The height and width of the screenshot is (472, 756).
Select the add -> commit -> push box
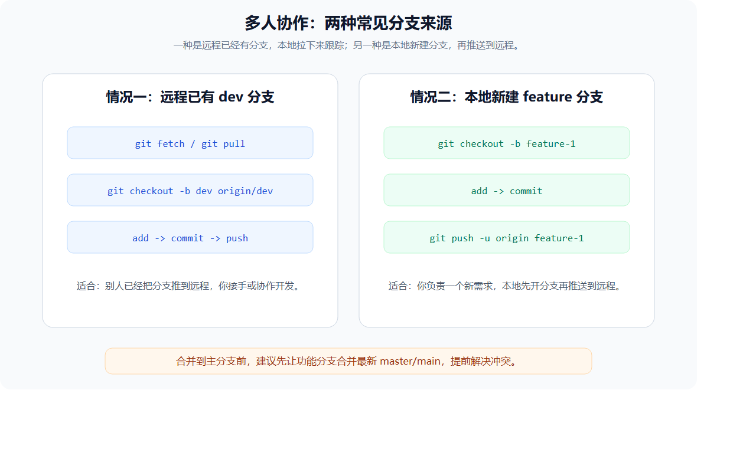[190, 237]
